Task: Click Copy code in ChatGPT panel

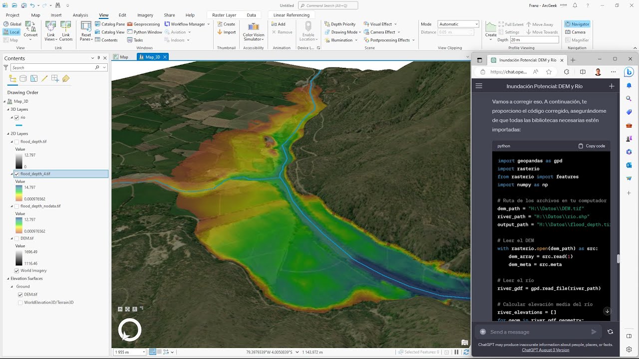Action: click(x=592, y=146)
